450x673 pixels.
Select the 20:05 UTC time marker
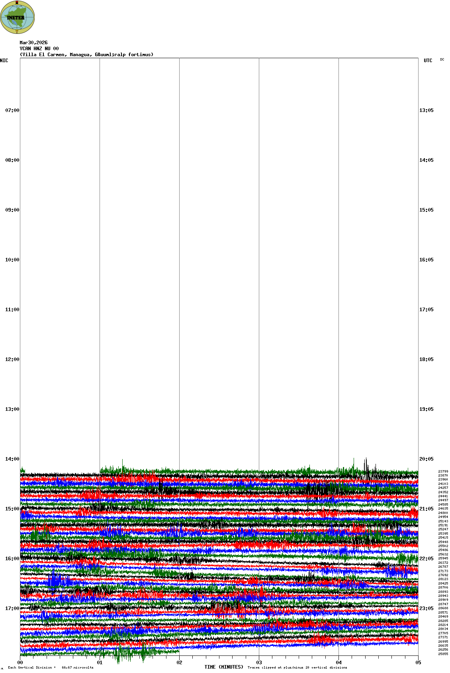click(x=426, y=459)
